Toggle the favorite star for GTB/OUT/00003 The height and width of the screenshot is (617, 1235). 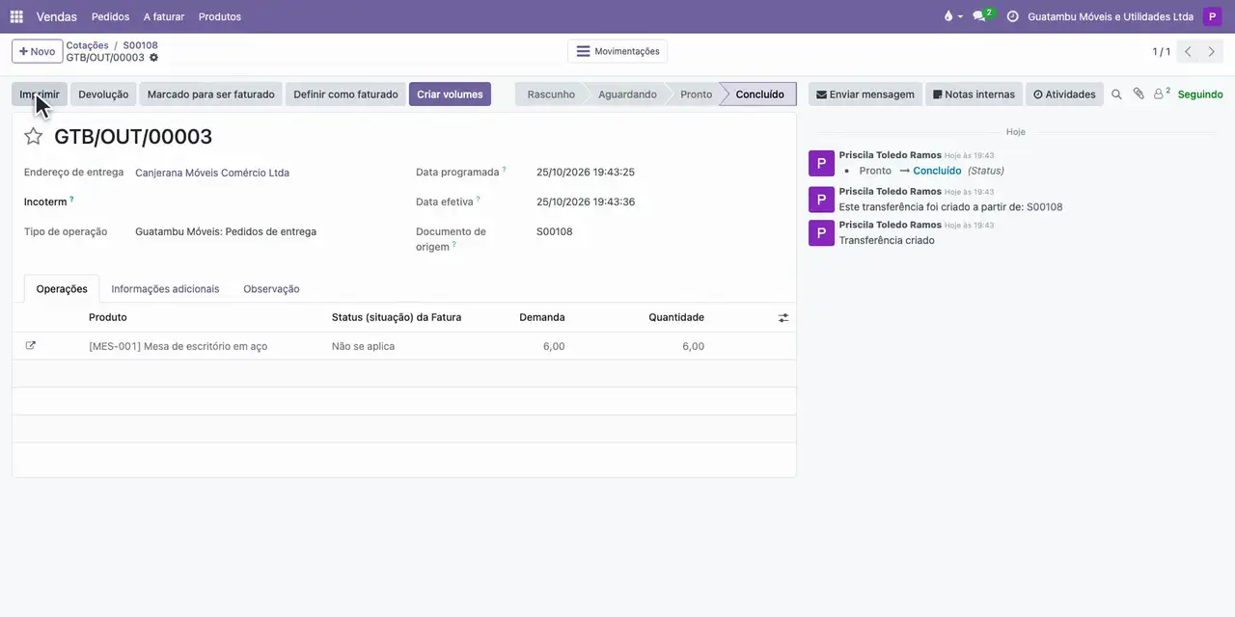tap(33, 136)
